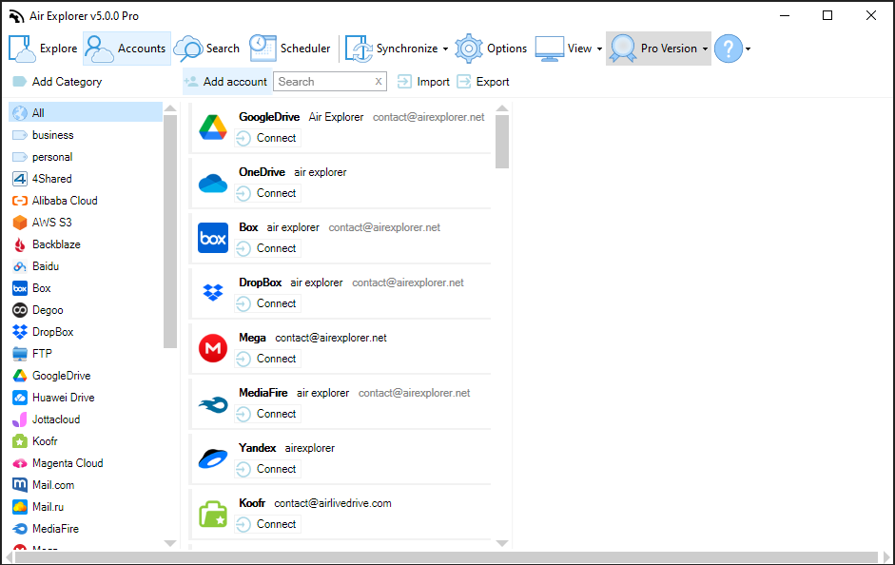Click the category list scroll up arrow
895x565 pixels.
(170, 107)
